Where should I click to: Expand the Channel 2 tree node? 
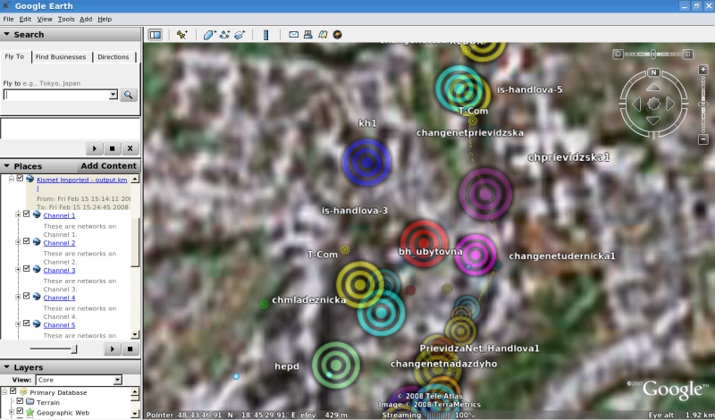[x=18, y=242]
